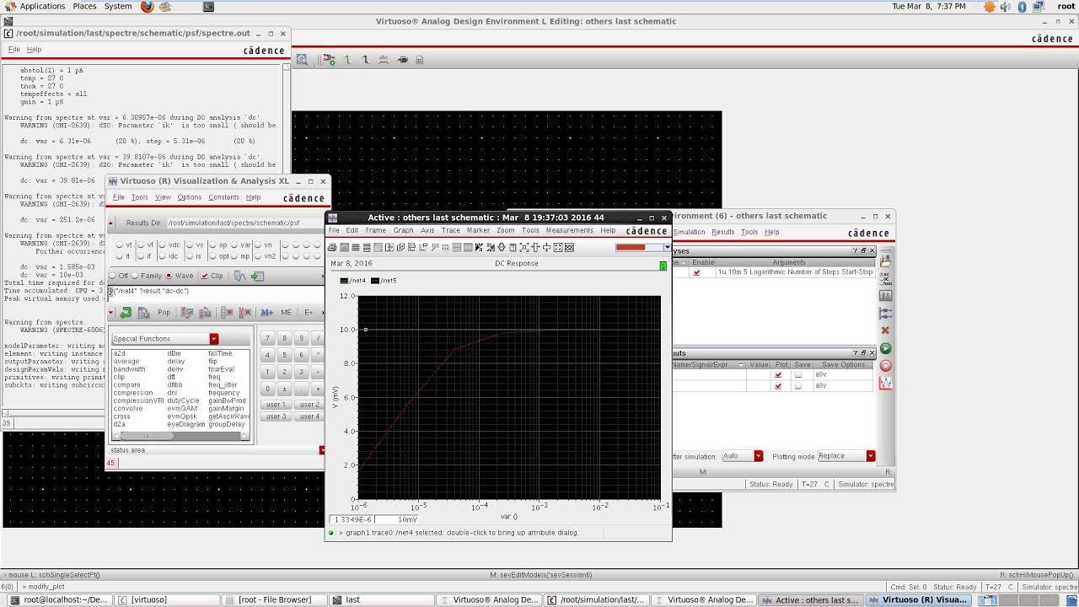Click the horizontal marker icon in waveform toolbar
The height and width of the screenshot is (607, 1079).
pyautogui.click(x=546, y=247)
